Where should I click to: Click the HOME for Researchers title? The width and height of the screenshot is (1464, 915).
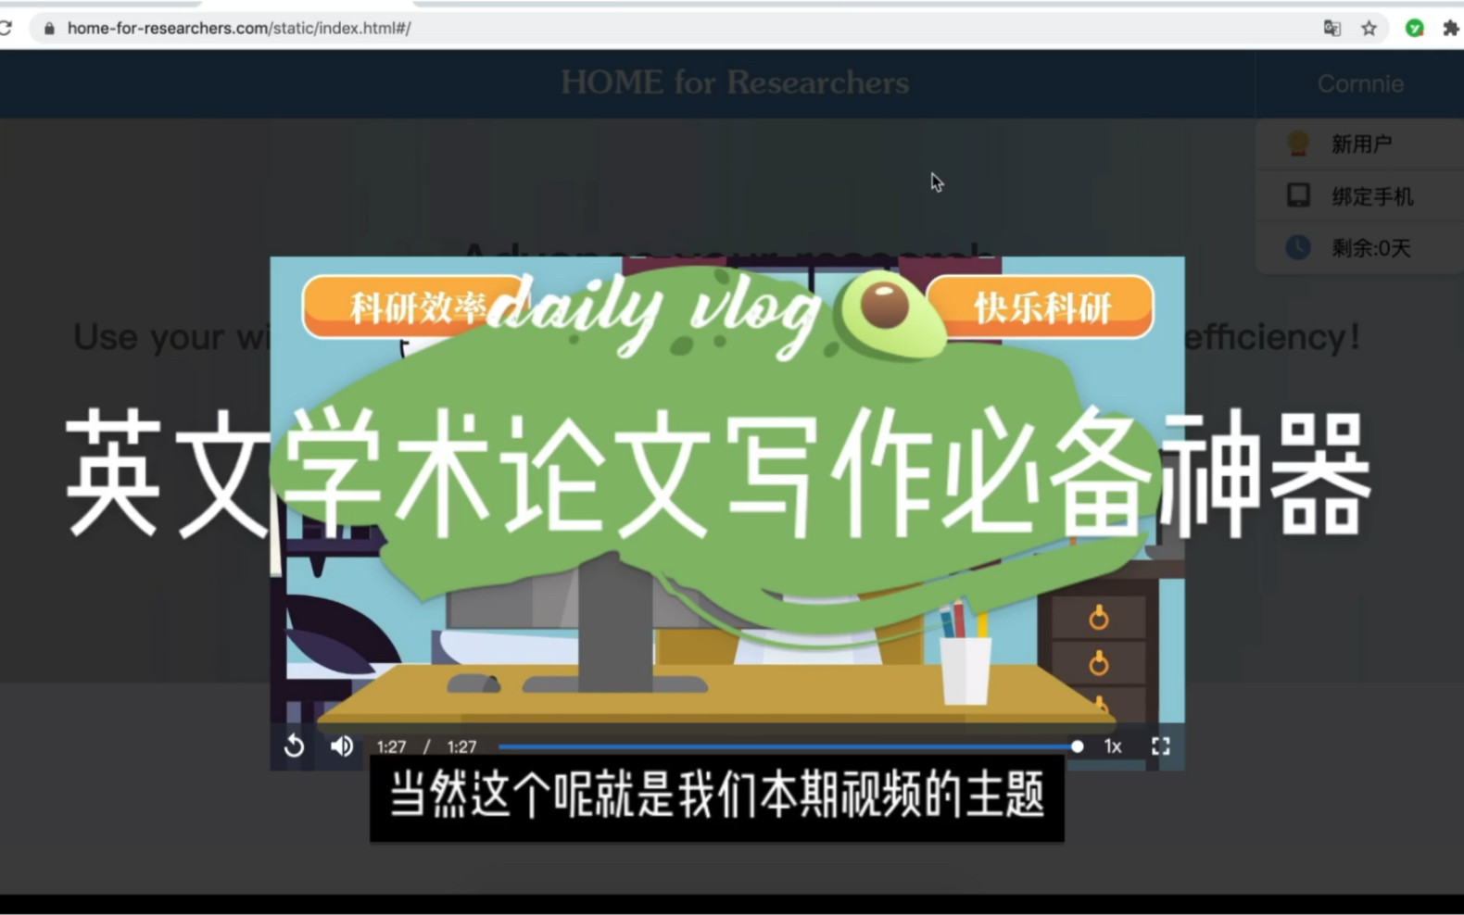tap(735, 82)
